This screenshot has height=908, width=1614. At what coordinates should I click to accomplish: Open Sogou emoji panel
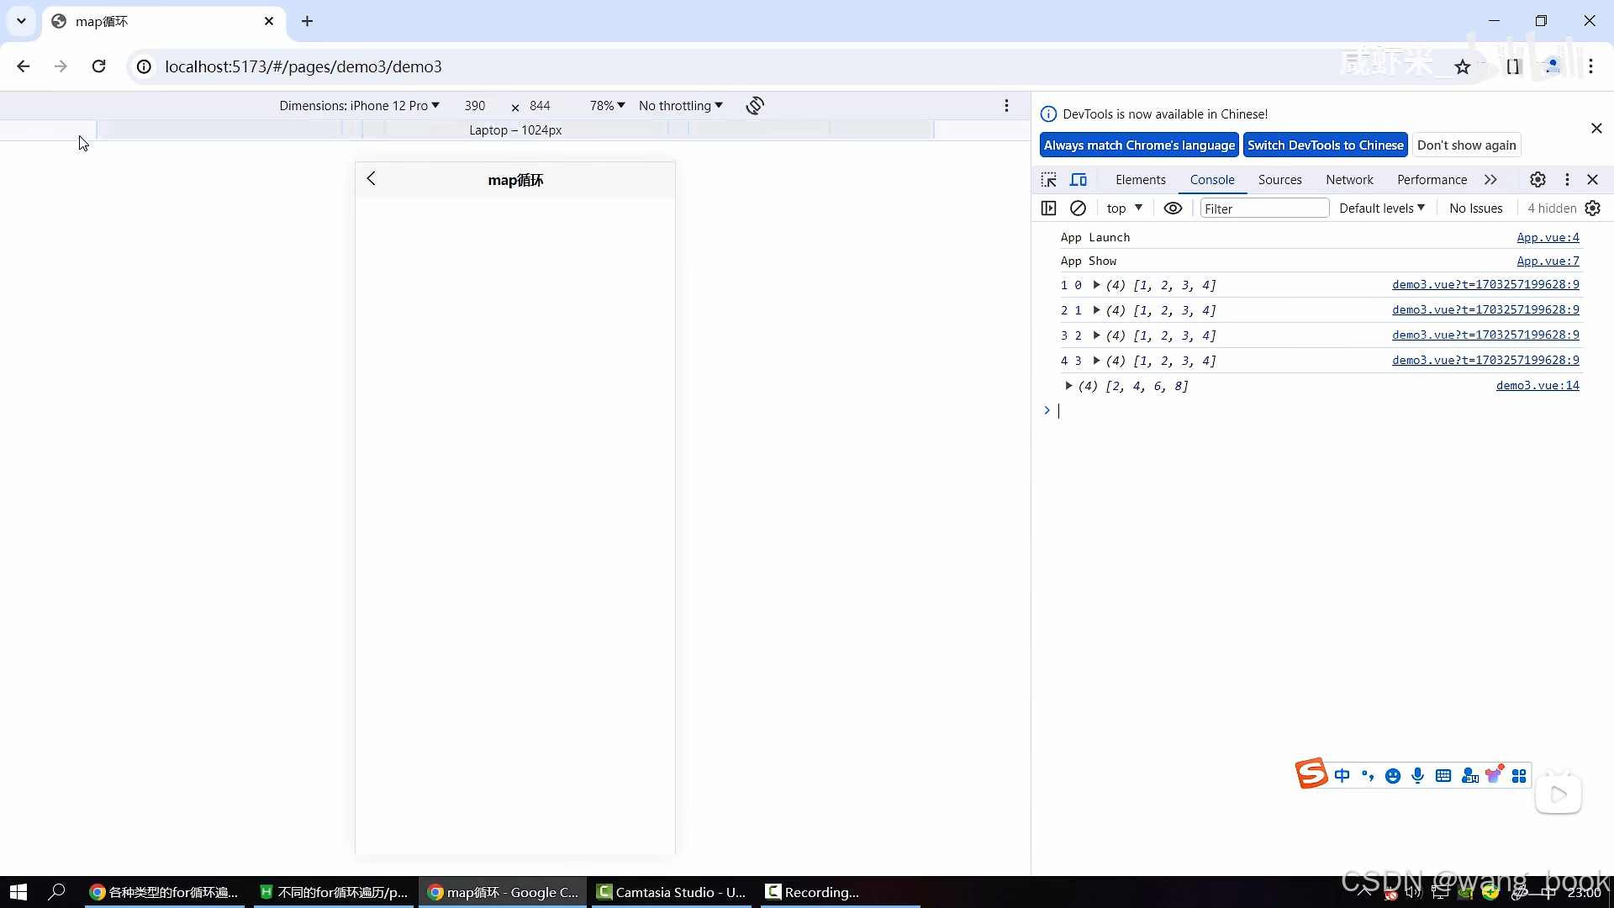[1393, 775]
